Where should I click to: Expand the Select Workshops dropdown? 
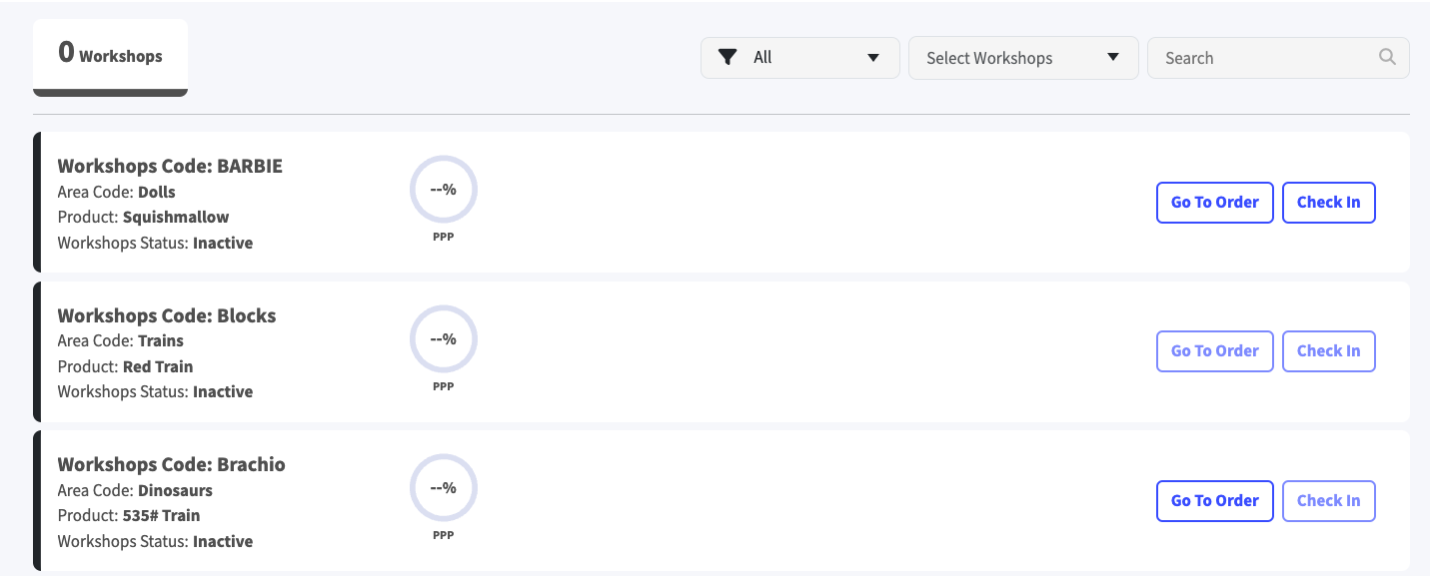[1023, 58]
